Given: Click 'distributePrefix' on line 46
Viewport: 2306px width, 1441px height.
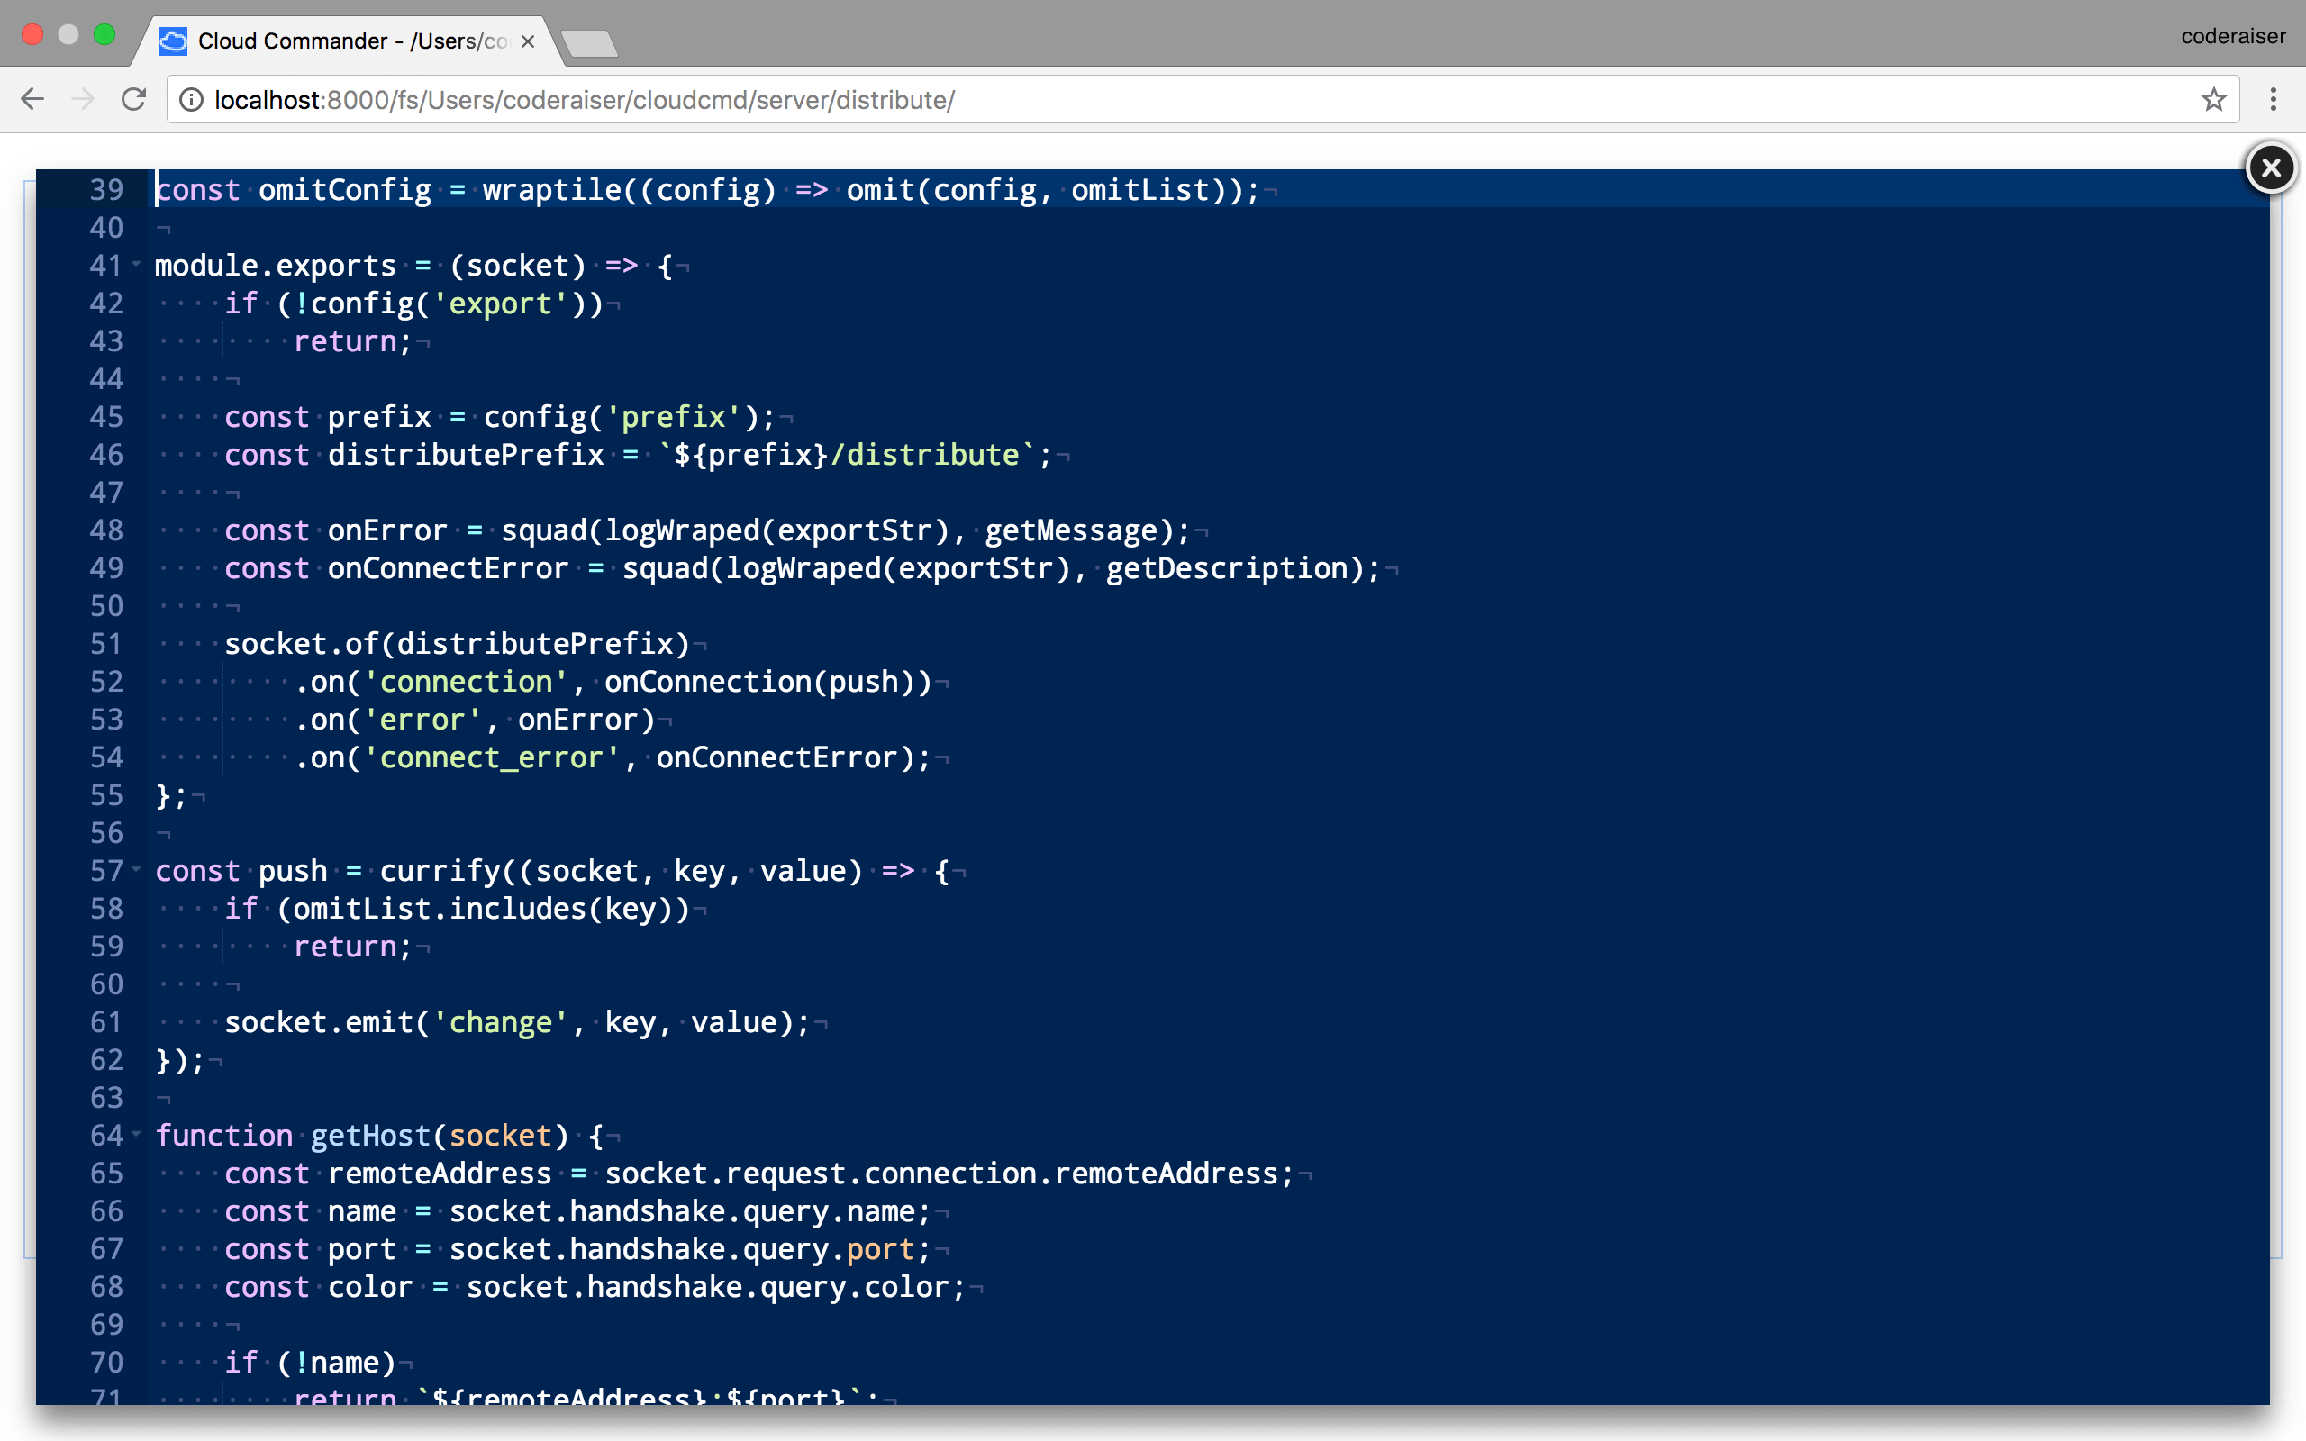Looking at the screenshot, I should pyautogui.click(x=466, y=455).
